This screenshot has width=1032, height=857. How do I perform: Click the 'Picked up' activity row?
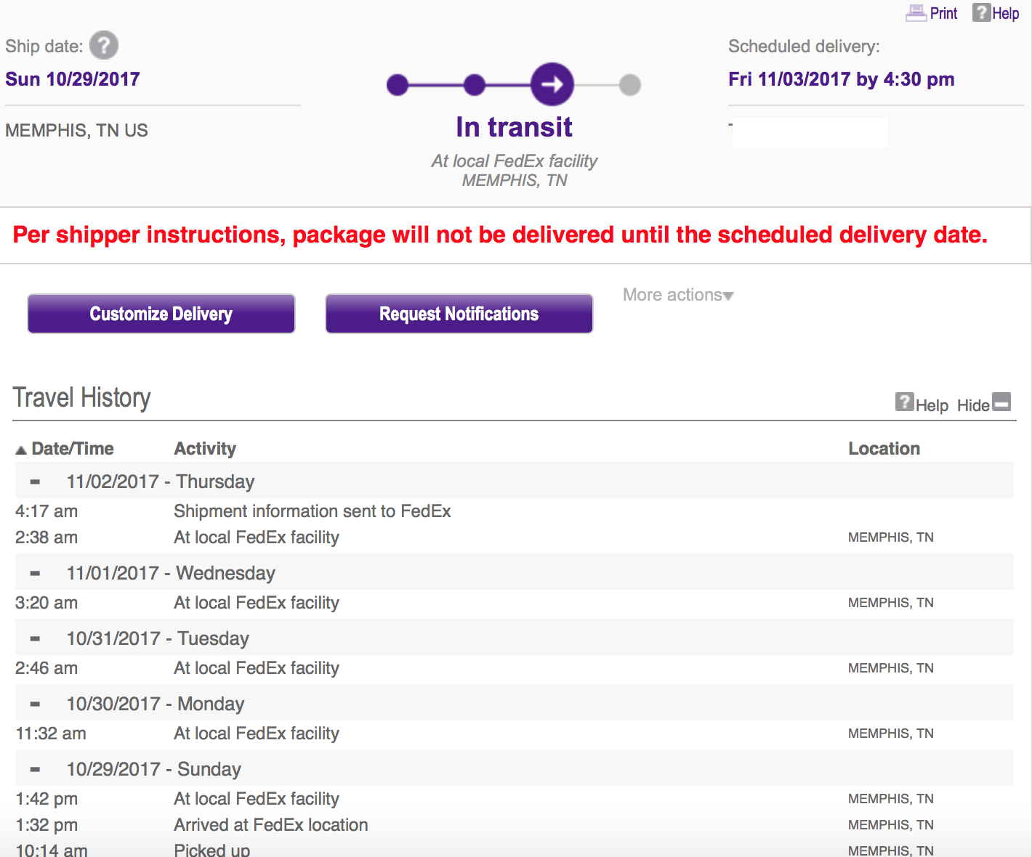point(212,850)
